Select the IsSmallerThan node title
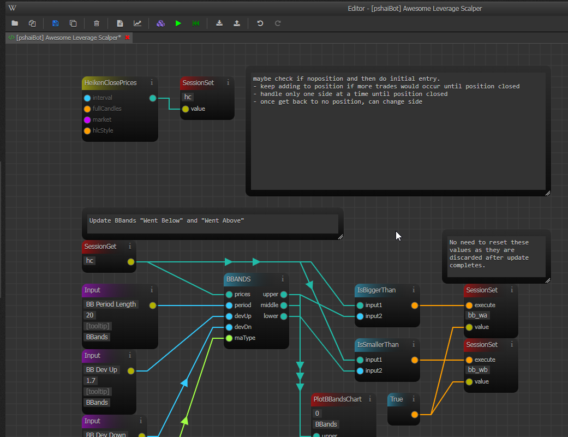The width and height of the screenshot is (568, 437). pos(378,345)
